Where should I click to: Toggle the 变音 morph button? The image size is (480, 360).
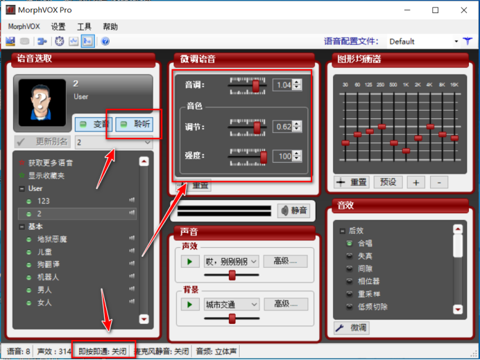(94, 124)
